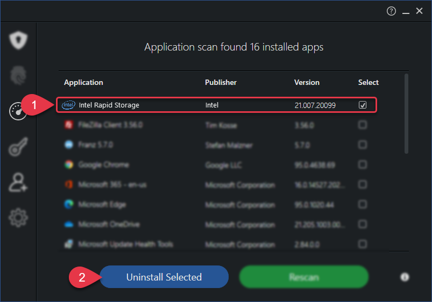
Task: Click the Select column header
Action: pyautogui.click(x=369, y=83)
